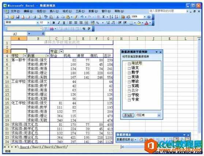Open the 数据 field filter dropdown
The height and width of the screenshot is (156, 204).
(x=48, y=56)
